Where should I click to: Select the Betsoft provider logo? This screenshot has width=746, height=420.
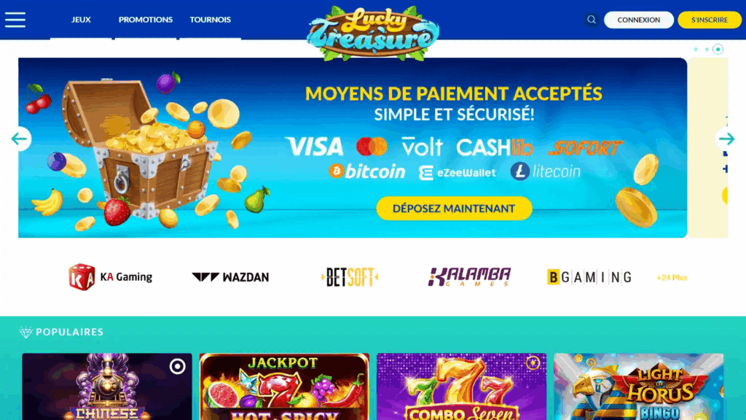(350, 277)
